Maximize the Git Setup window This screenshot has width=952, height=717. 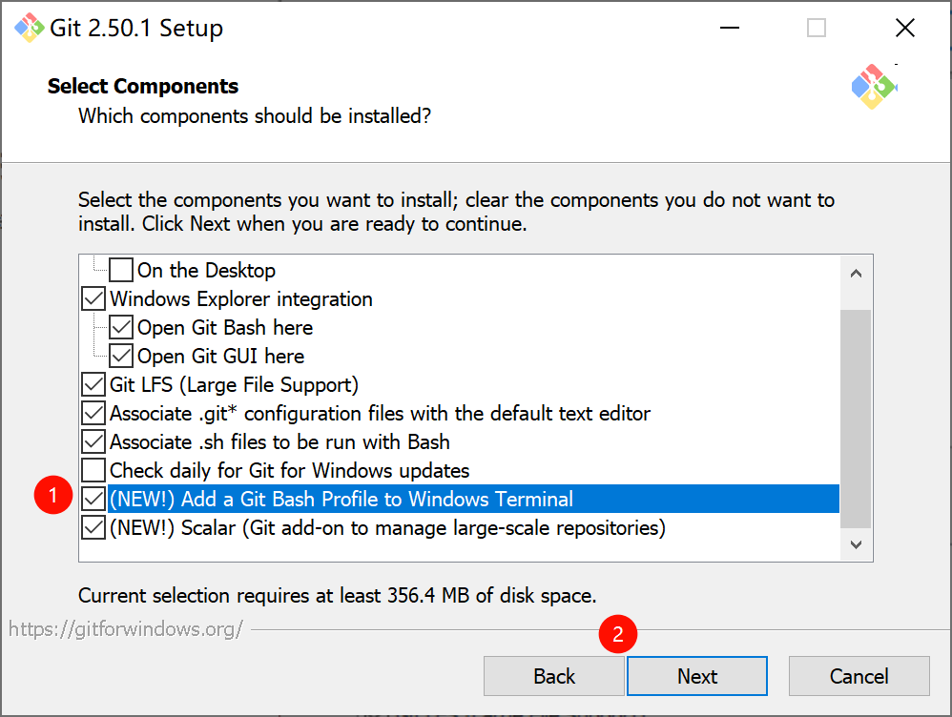[816, 28]
